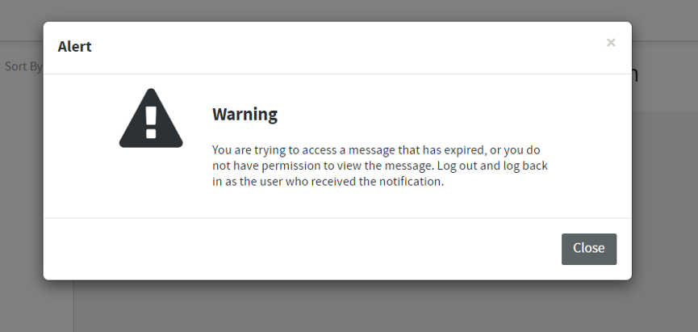698x332 pixels.
Task: Click the partly hidden heading behind the dialog's right edge
Action: [x=635, y=75]
